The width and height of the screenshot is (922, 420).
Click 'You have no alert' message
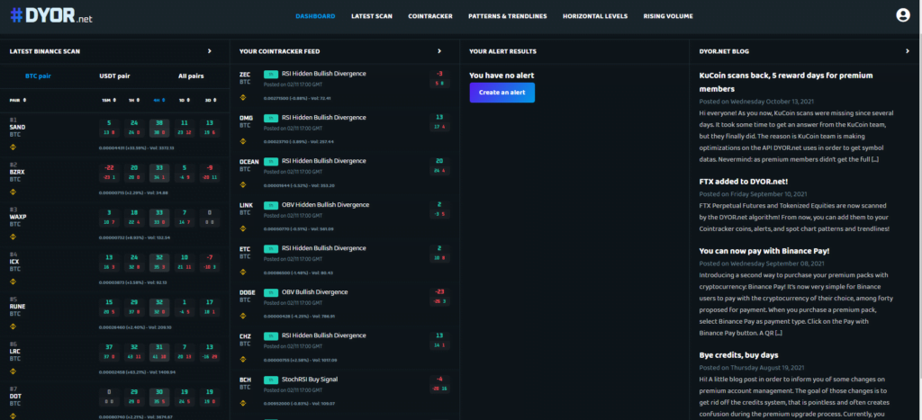(x=502, y=76)
